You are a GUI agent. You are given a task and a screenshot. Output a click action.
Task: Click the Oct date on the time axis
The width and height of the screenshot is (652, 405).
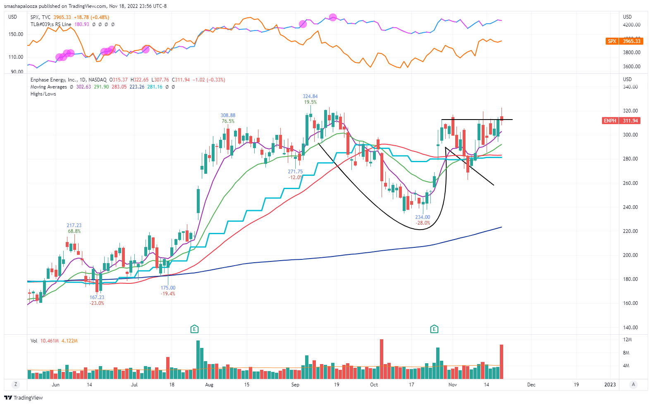pos(374,385)
